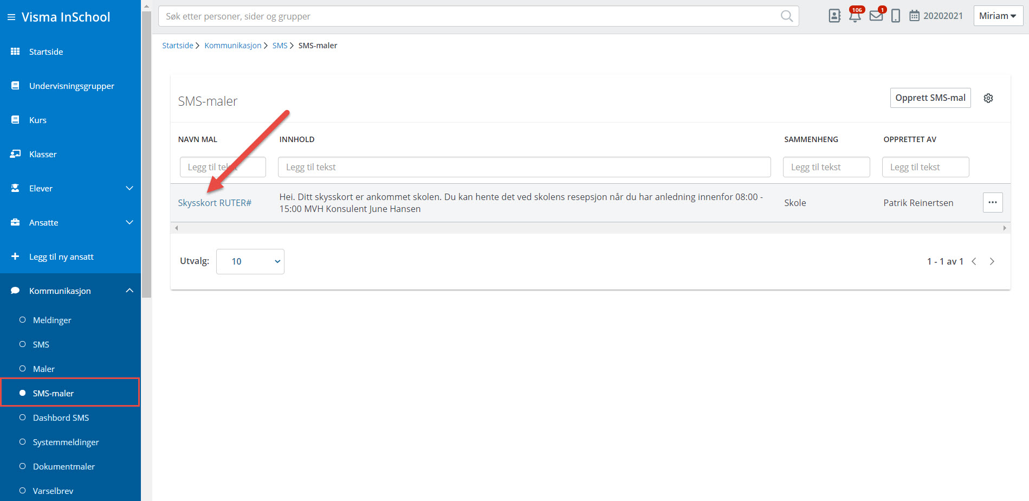Open the Miriam user menu
Screen dimensions: 1029x501
pyautogui.click(x=998, y=16)
